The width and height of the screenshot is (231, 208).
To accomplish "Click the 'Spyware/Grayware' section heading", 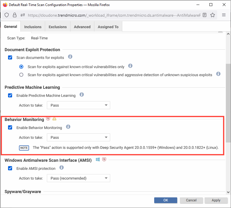I will 23,192.
